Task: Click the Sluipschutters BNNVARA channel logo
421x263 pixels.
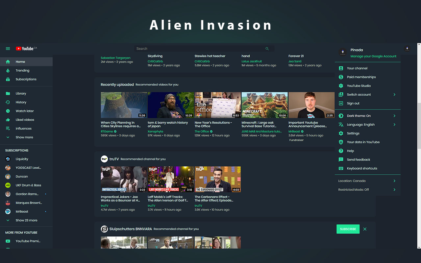Action: point(104,229)
